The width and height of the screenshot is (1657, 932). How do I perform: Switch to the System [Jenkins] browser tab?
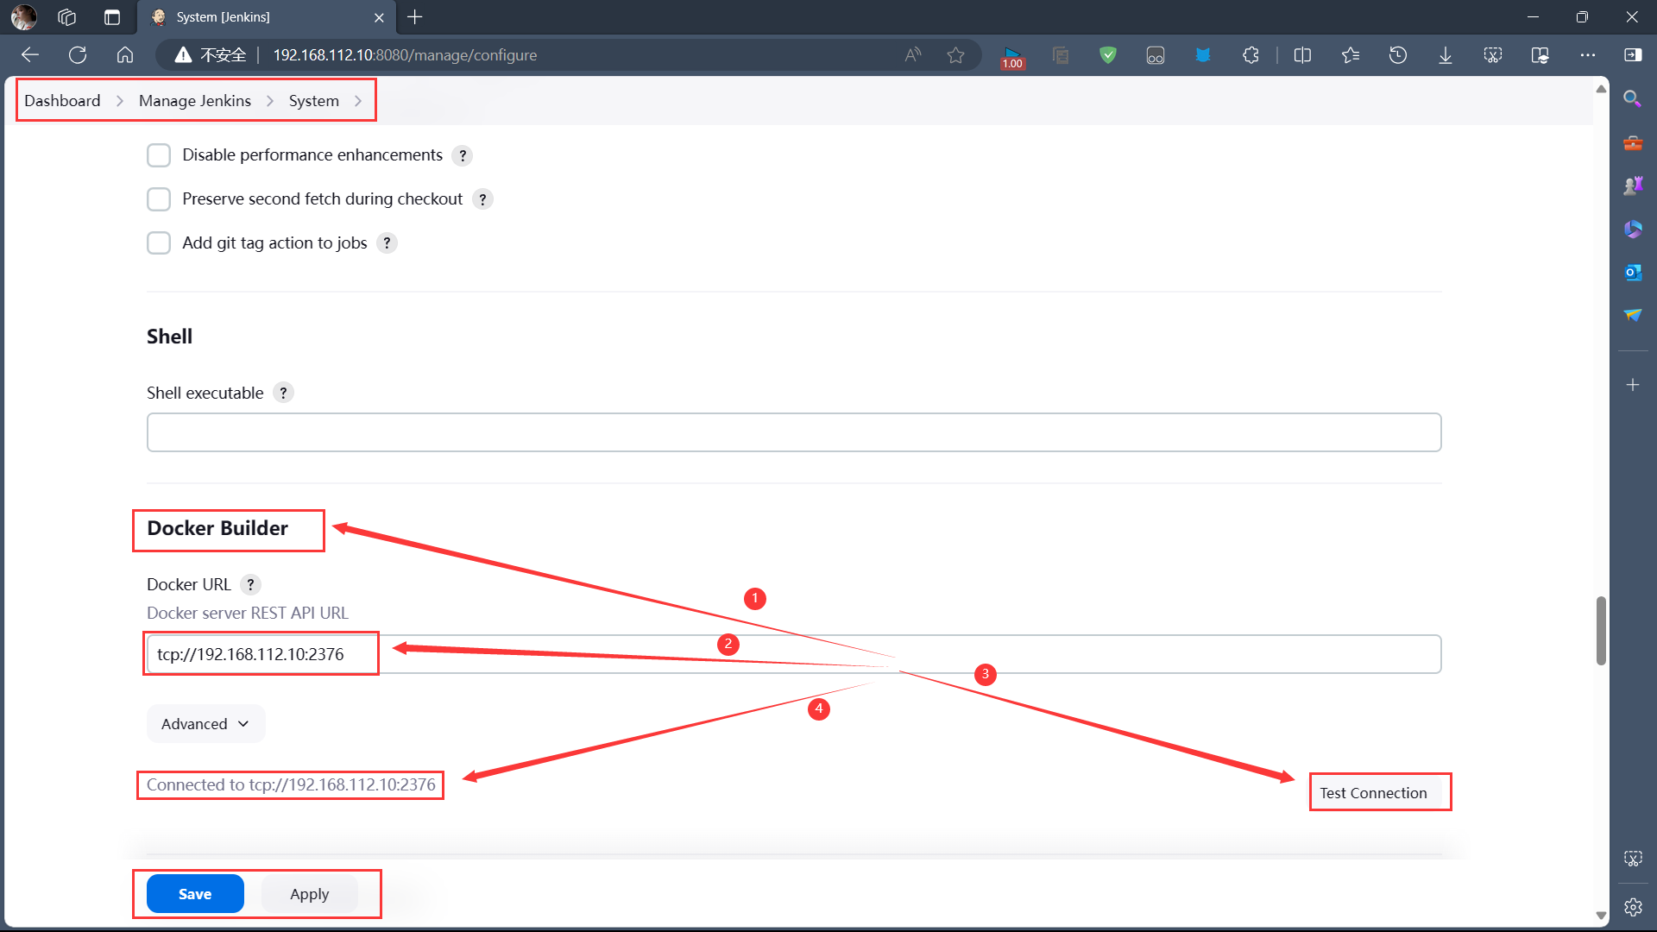pyautogui.click(x=250, y=17)
